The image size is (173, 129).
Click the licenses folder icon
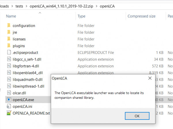click(9, 39)
